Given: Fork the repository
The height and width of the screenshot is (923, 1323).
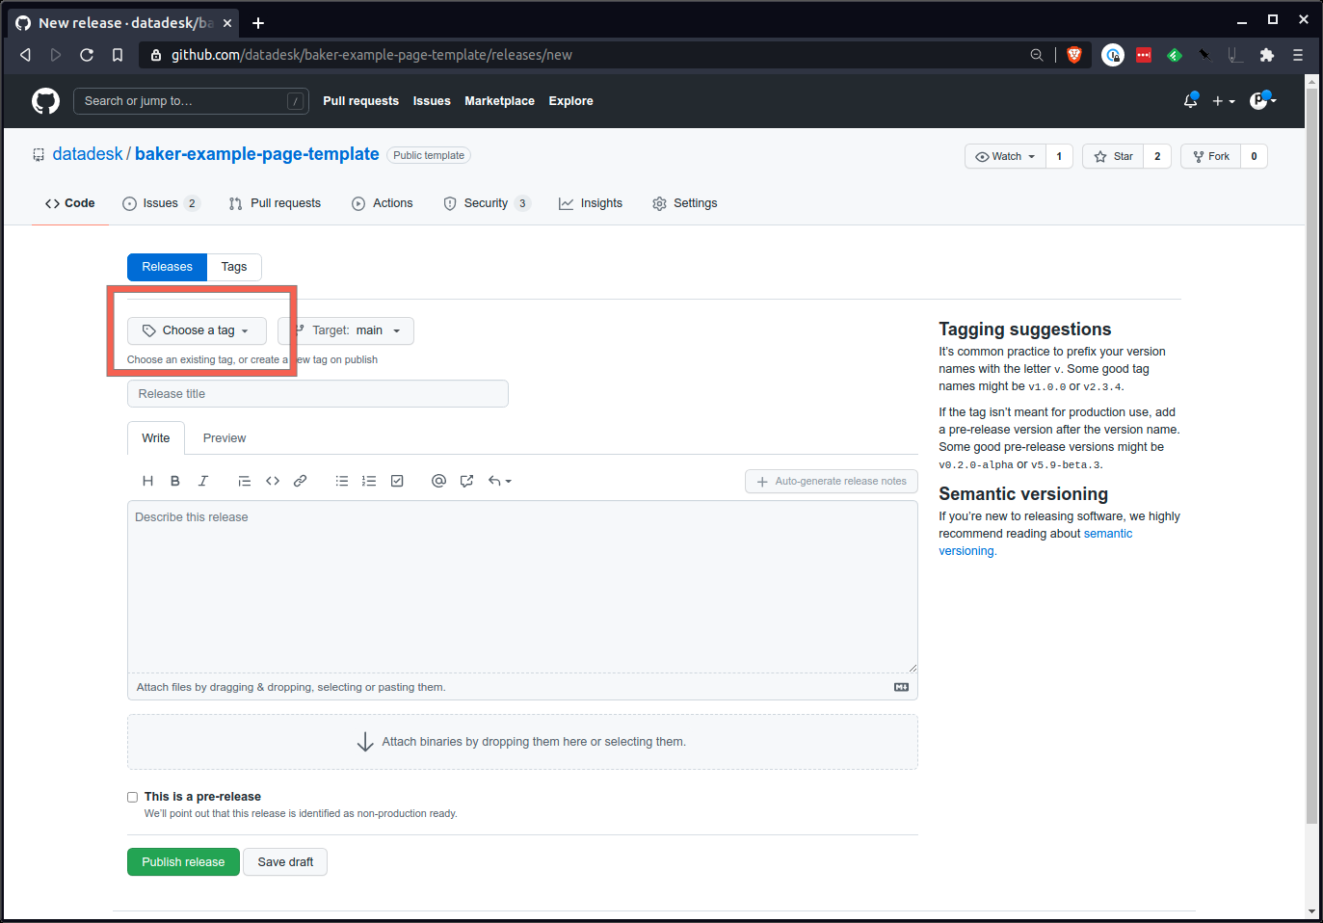Looking at the screenshot, I should 1211,156.
